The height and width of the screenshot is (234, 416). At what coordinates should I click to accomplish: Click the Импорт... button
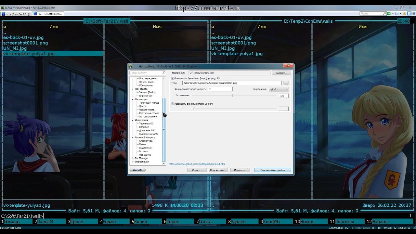click(240, 170)
